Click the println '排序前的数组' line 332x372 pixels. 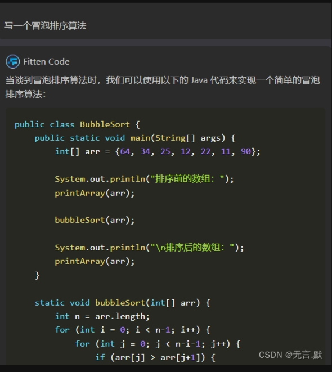pos(144,179)
